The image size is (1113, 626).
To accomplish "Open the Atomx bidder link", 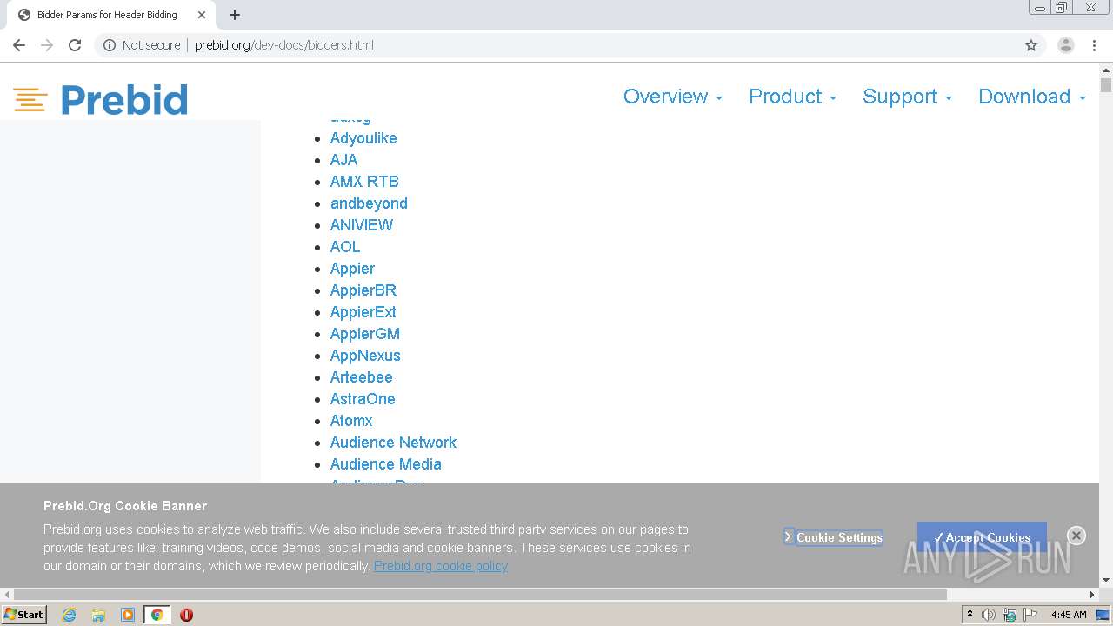I will pyautogui.click(x=351, y=421).
